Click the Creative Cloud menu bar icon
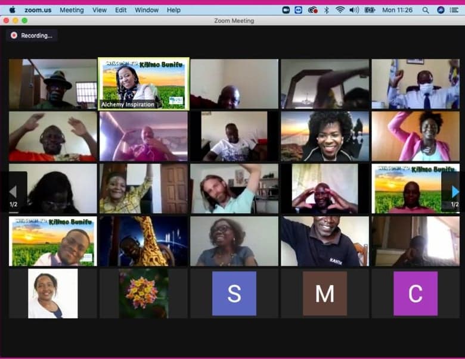The image size is (465, 359). (312, 10)
